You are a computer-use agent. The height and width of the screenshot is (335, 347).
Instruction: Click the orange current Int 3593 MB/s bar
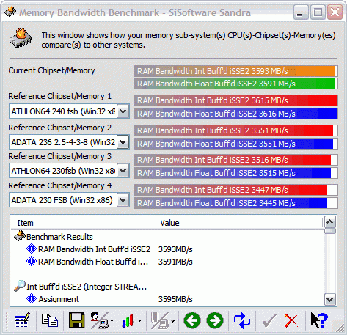236,71
